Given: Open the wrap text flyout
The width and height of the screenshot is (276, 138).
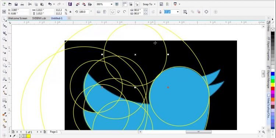Looking at the screenshot, I should click(x=185, y=12).
